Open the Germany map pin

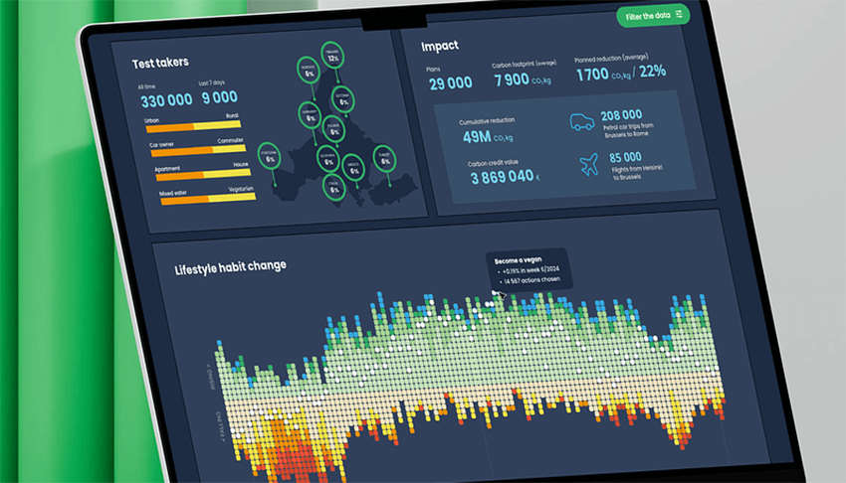[x=312, y=117]
